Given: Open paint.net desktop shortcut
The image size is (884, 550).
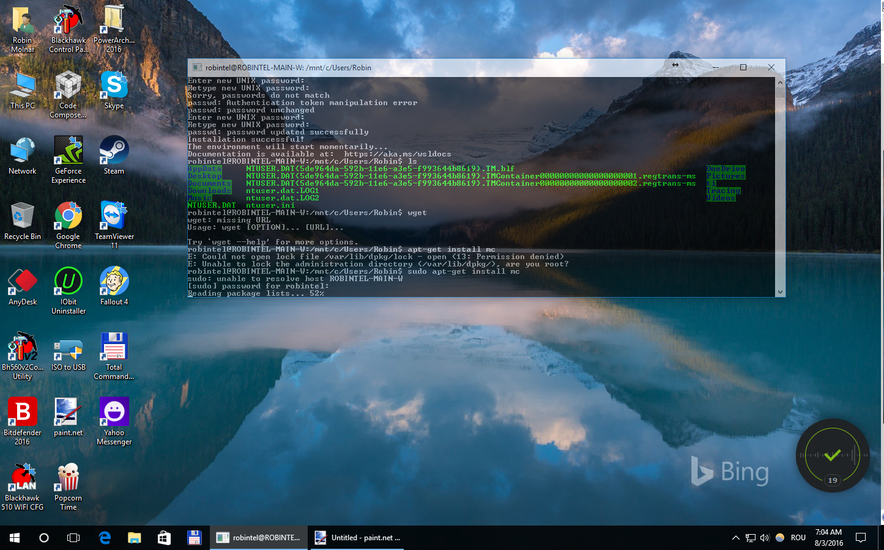Looking at the screenshot, I should tap(69, 417).
